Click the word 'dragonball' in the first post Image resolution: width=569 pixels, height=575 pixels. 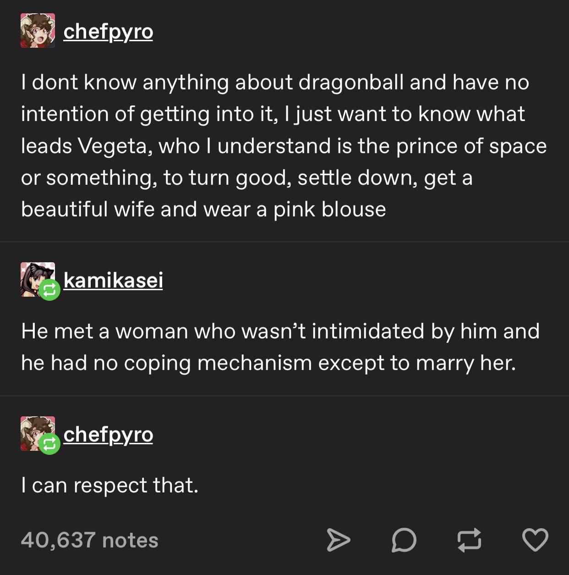point(351,83)
